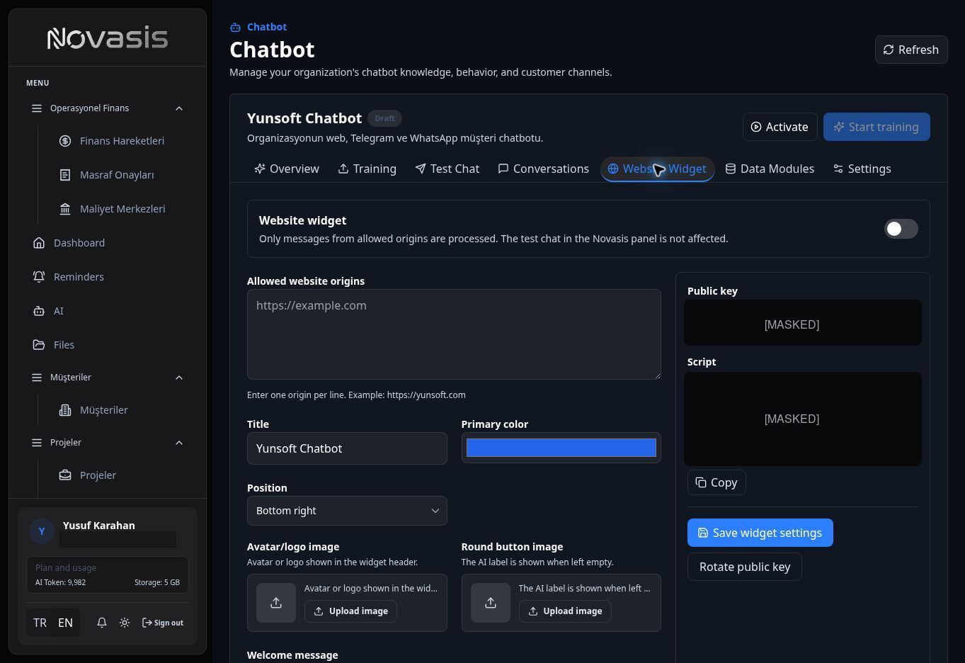
Task: Click Start training button
Action: pyautogui.click(x=877, y=127)
